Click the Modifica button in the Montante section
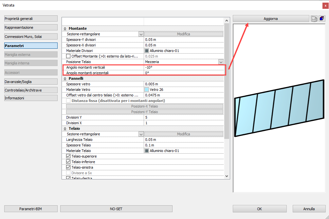 [184, 34]
